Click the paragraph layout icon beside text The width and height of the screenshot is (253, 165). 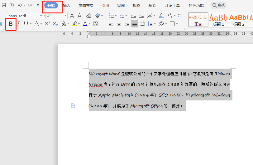pos(73,105)
